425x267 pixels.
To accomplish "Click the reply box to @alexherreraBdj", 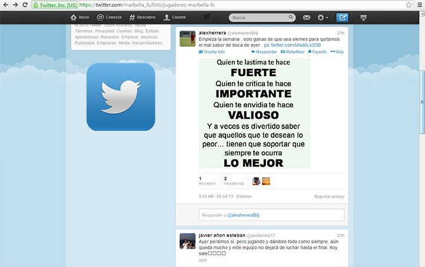I will point(271,215).
